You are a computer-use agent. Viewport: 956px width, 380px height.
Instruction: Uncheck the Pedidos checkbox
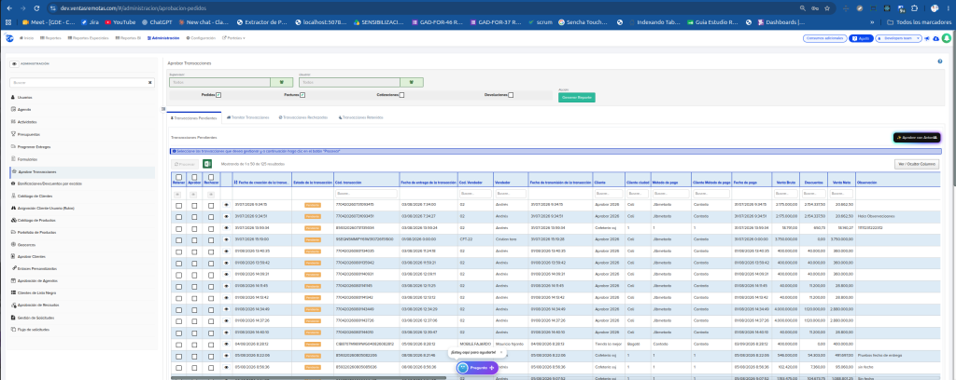pyautogui.click(x=218, y=95)
